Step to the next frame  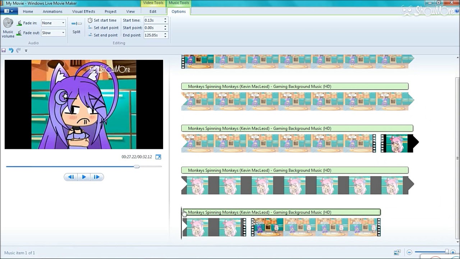coord(97,177)
